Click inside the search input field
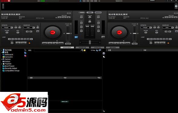The image size is (178, 113). pyautogui.click(x=57, y=50)
